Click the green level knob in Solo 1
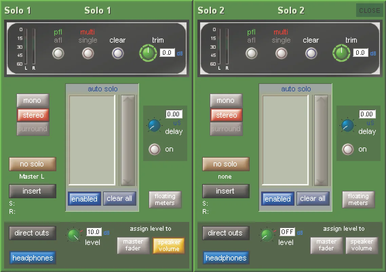The width and height of the screenshot is (386, 272). [x=74, y=235]
